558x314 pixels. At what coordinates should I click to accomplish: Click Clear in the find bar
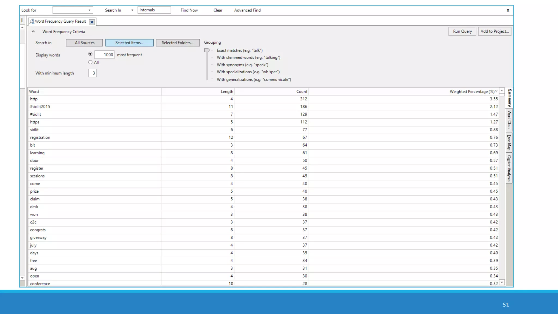click(218, 10)
